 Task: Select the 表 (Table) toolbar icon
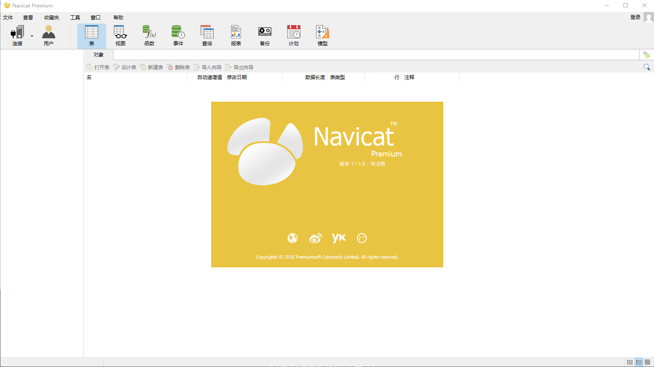pyautogui.click(x=92, y=36)
